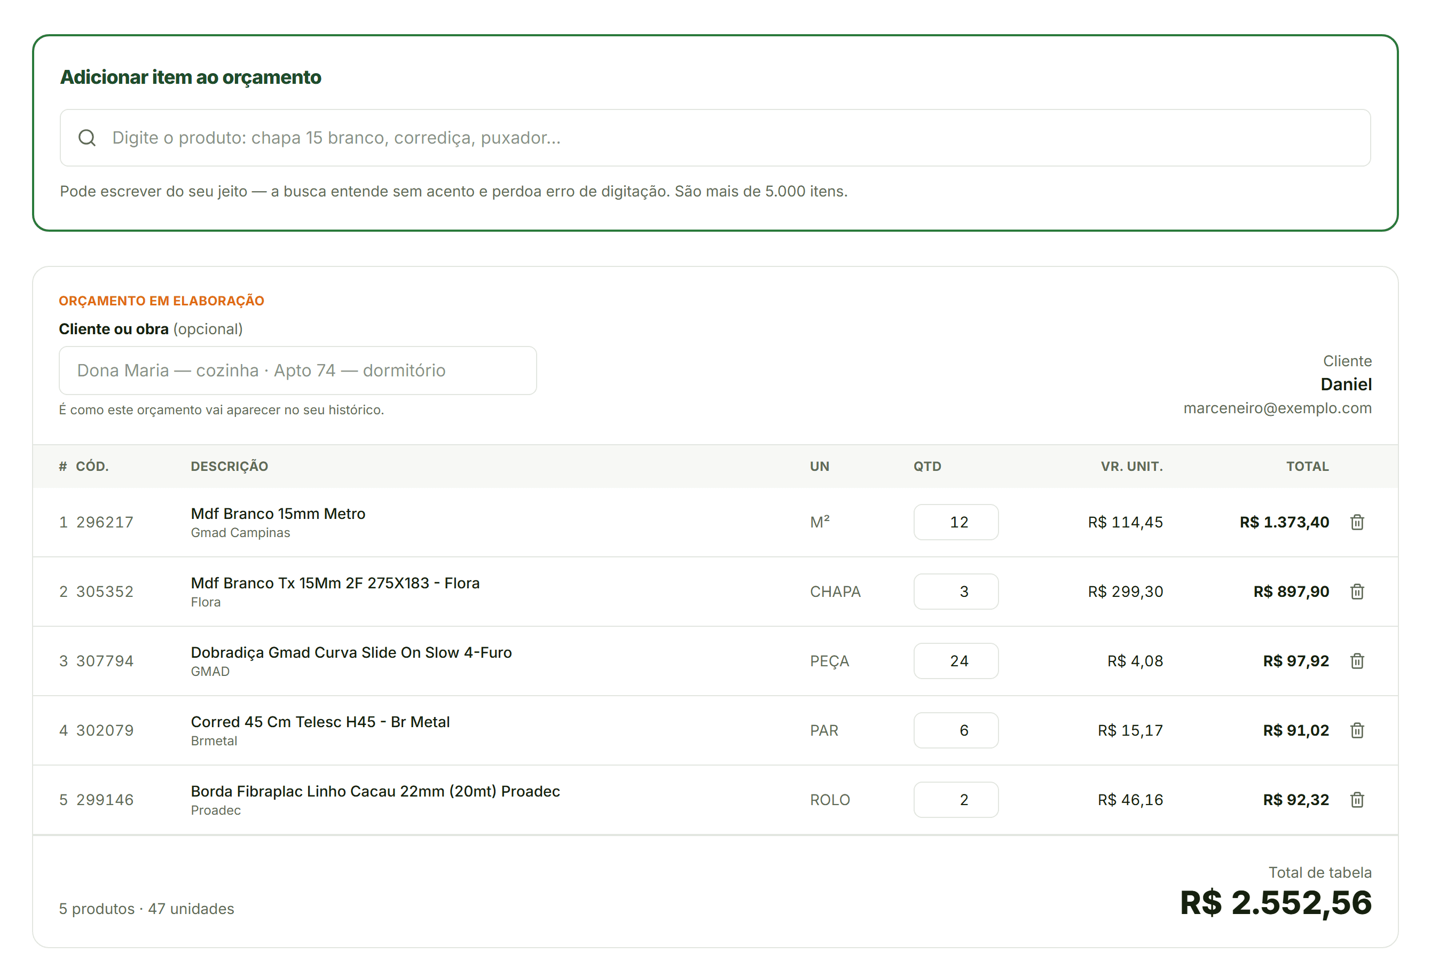Click 'Dobradiça Gmad Curva Slide On Slow 4-Furo'

click(x=351, y=652)
